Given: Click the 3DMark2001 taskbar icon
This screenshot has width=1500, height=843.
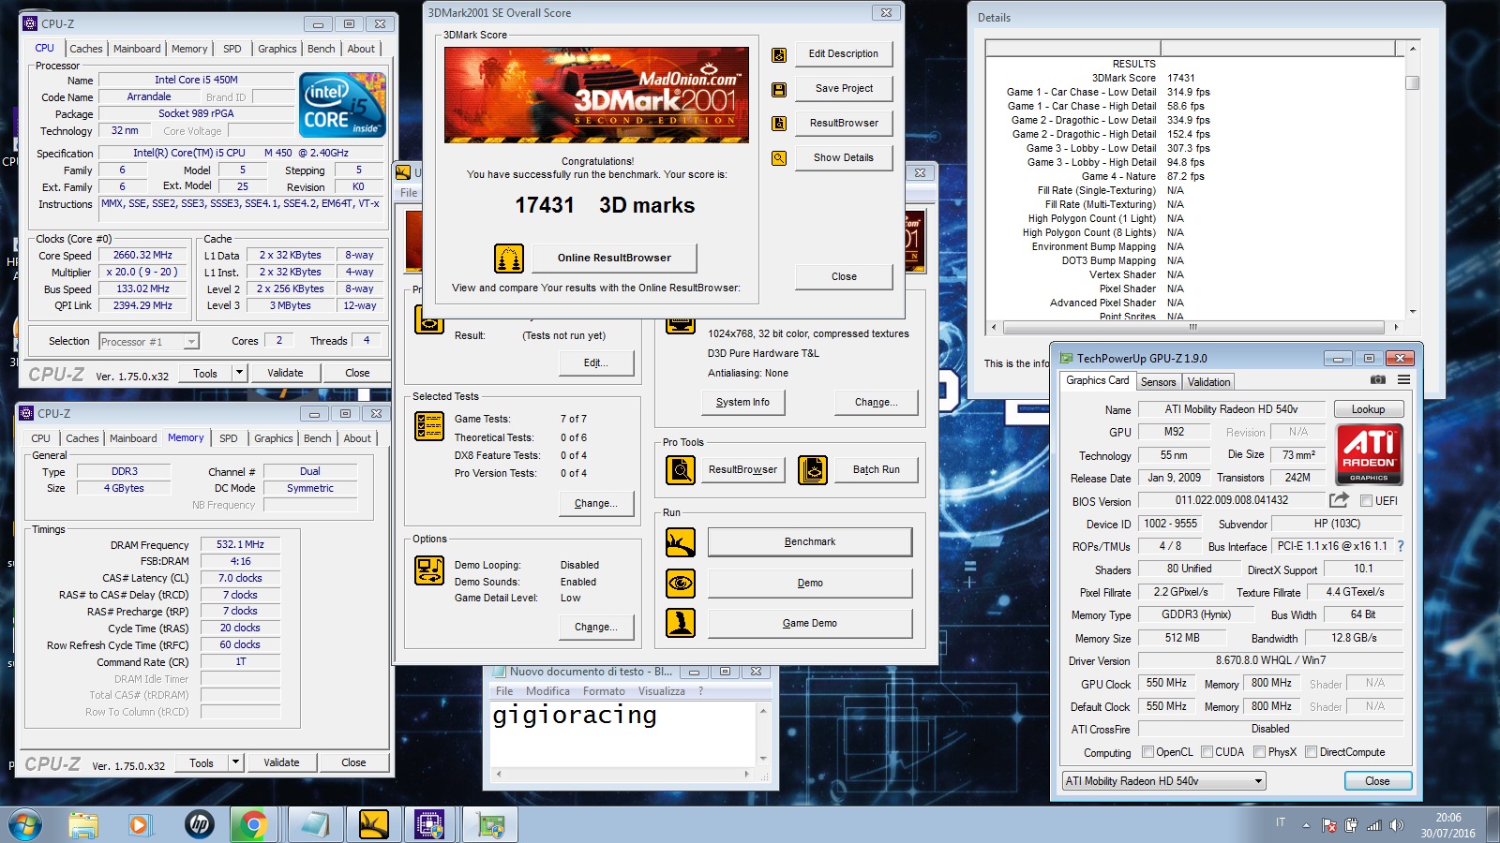Looking at the screenshot, I should [x=373, y=824].
